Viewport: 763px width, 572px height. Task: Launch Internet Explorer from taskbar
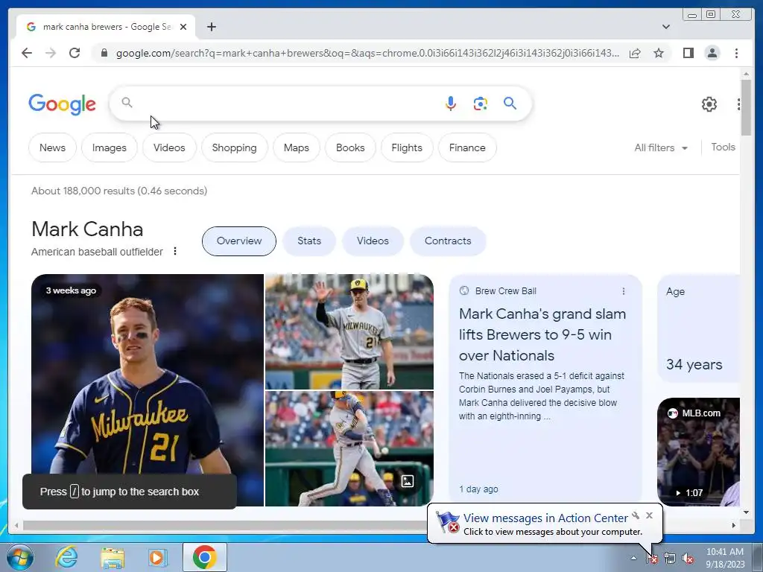(x=66, y=557)
